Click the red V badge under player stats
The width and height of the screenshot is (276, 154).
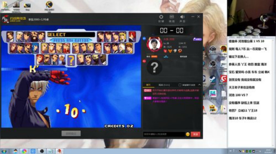coord(165,51)
